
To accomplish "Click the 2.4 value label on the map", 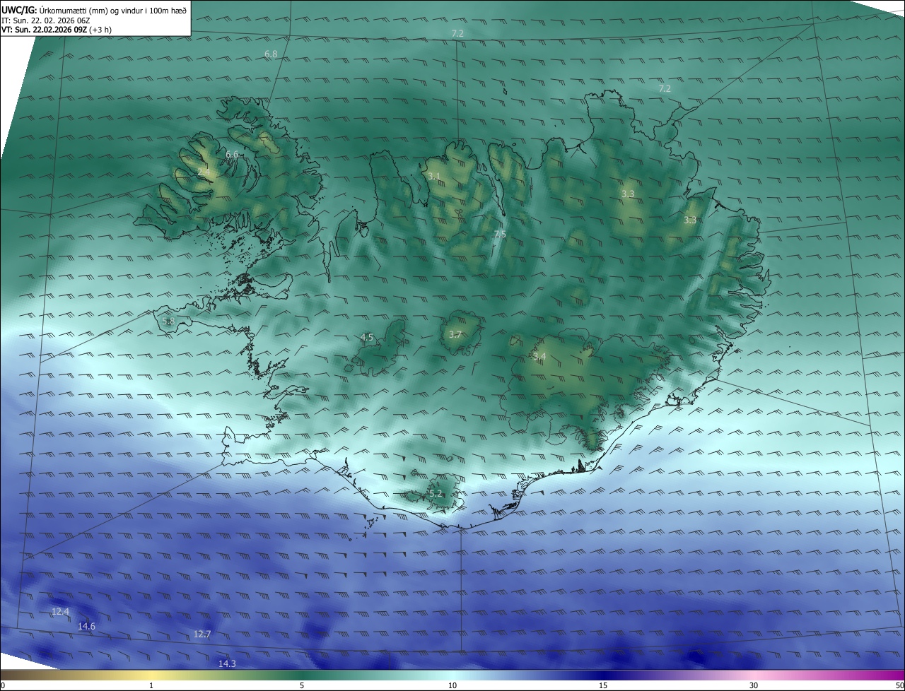I will click(x=204, y=172).
